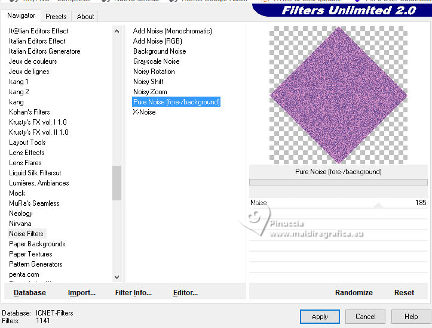Click the Import... button

(x=82, y=293)
